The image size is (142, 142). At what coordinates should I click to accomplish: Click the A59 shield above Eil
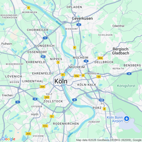click(102, 100)
